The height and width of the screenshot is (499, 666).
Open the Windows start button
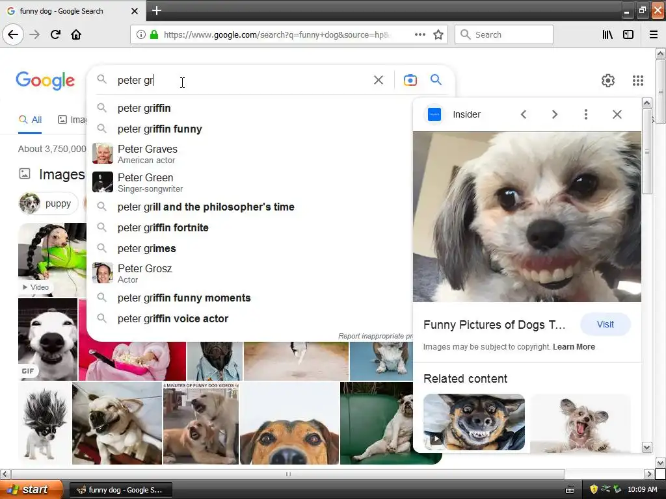point(31,490)
